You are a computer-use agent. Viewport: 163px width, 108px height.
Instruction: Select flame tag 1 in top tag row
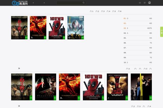pyautogui.click(x=92, y=11)
